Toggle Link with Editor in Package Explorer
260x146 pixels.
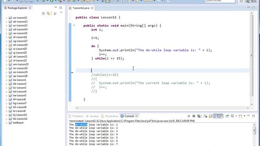click(48, 13)
